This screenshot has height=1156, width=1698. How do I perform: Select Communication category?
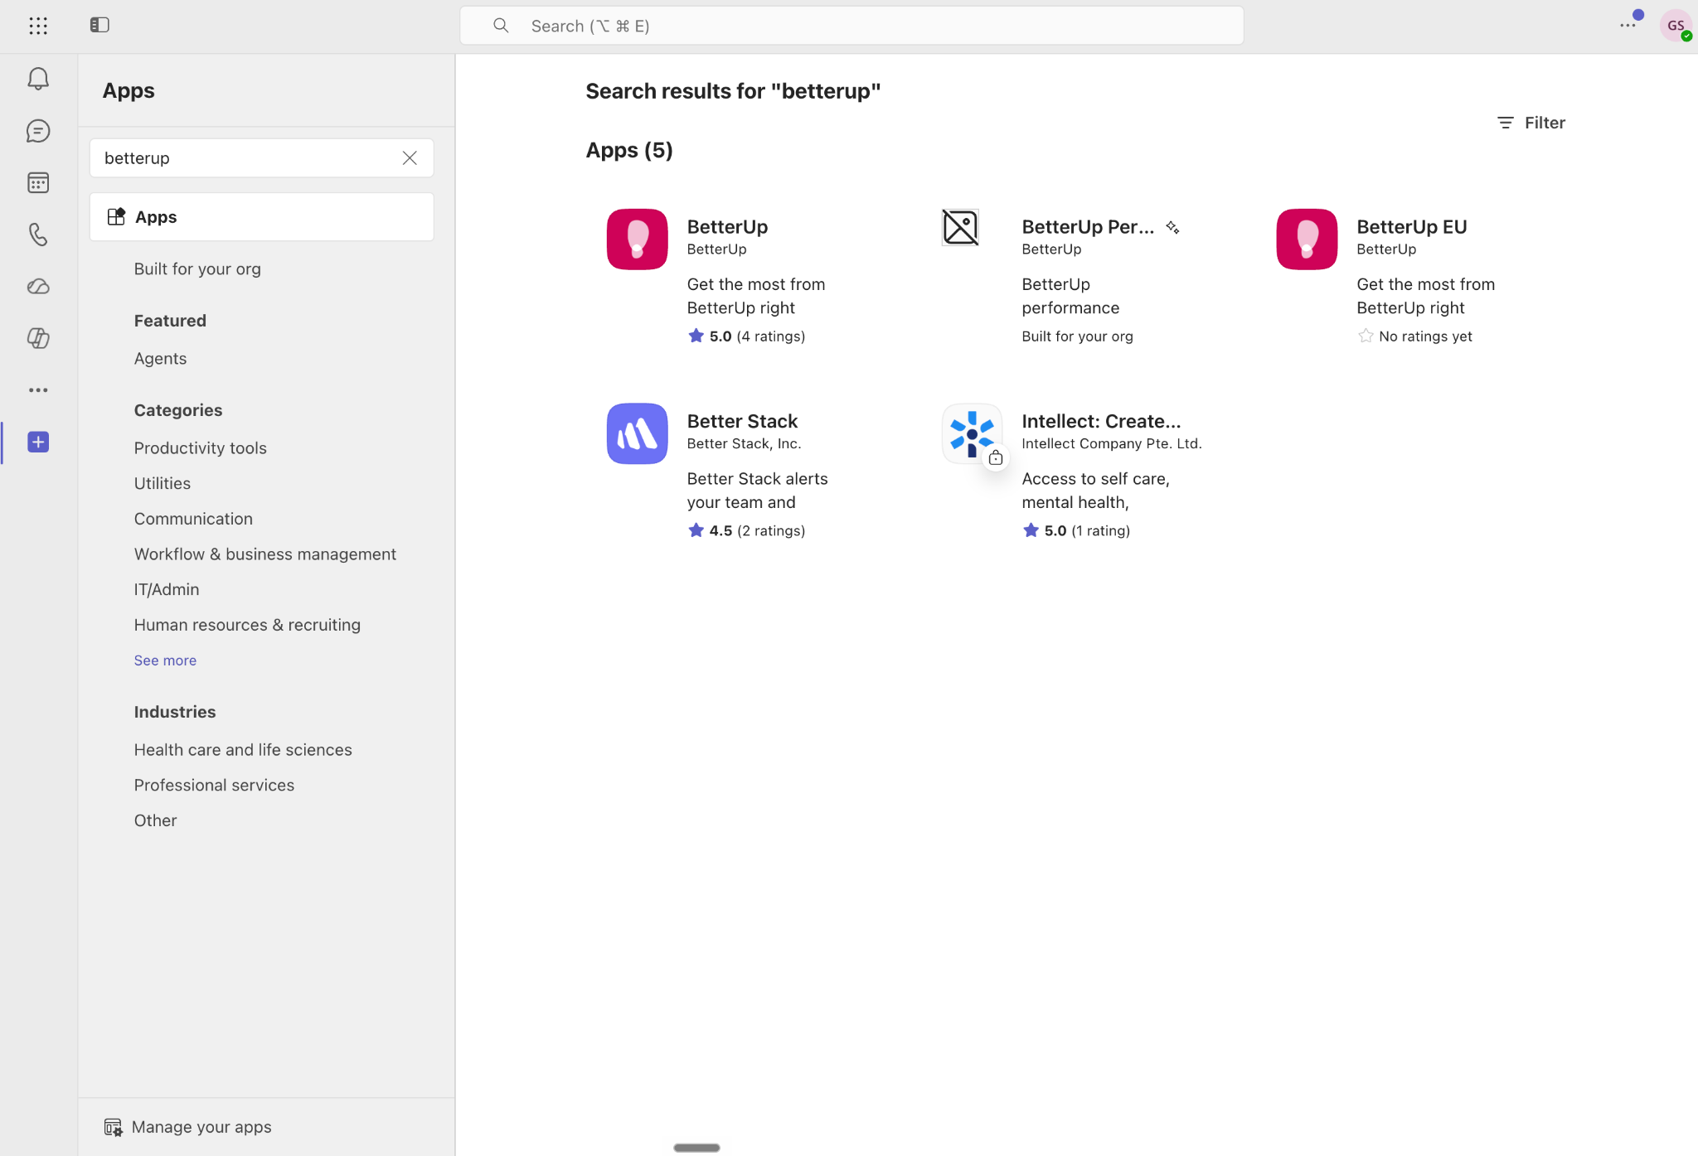point(193,519)
